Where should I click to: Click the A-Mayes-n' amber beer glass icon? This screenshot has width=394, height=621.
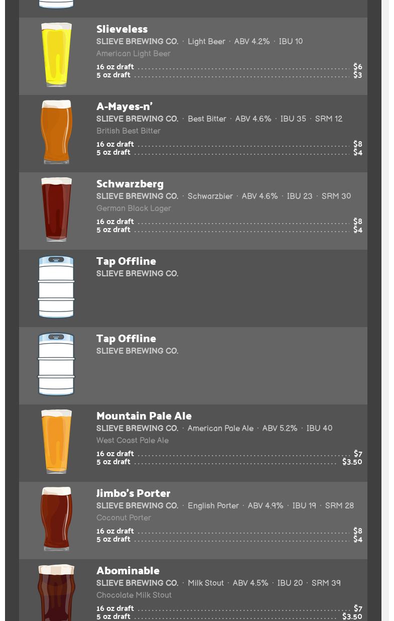point(56,132)
